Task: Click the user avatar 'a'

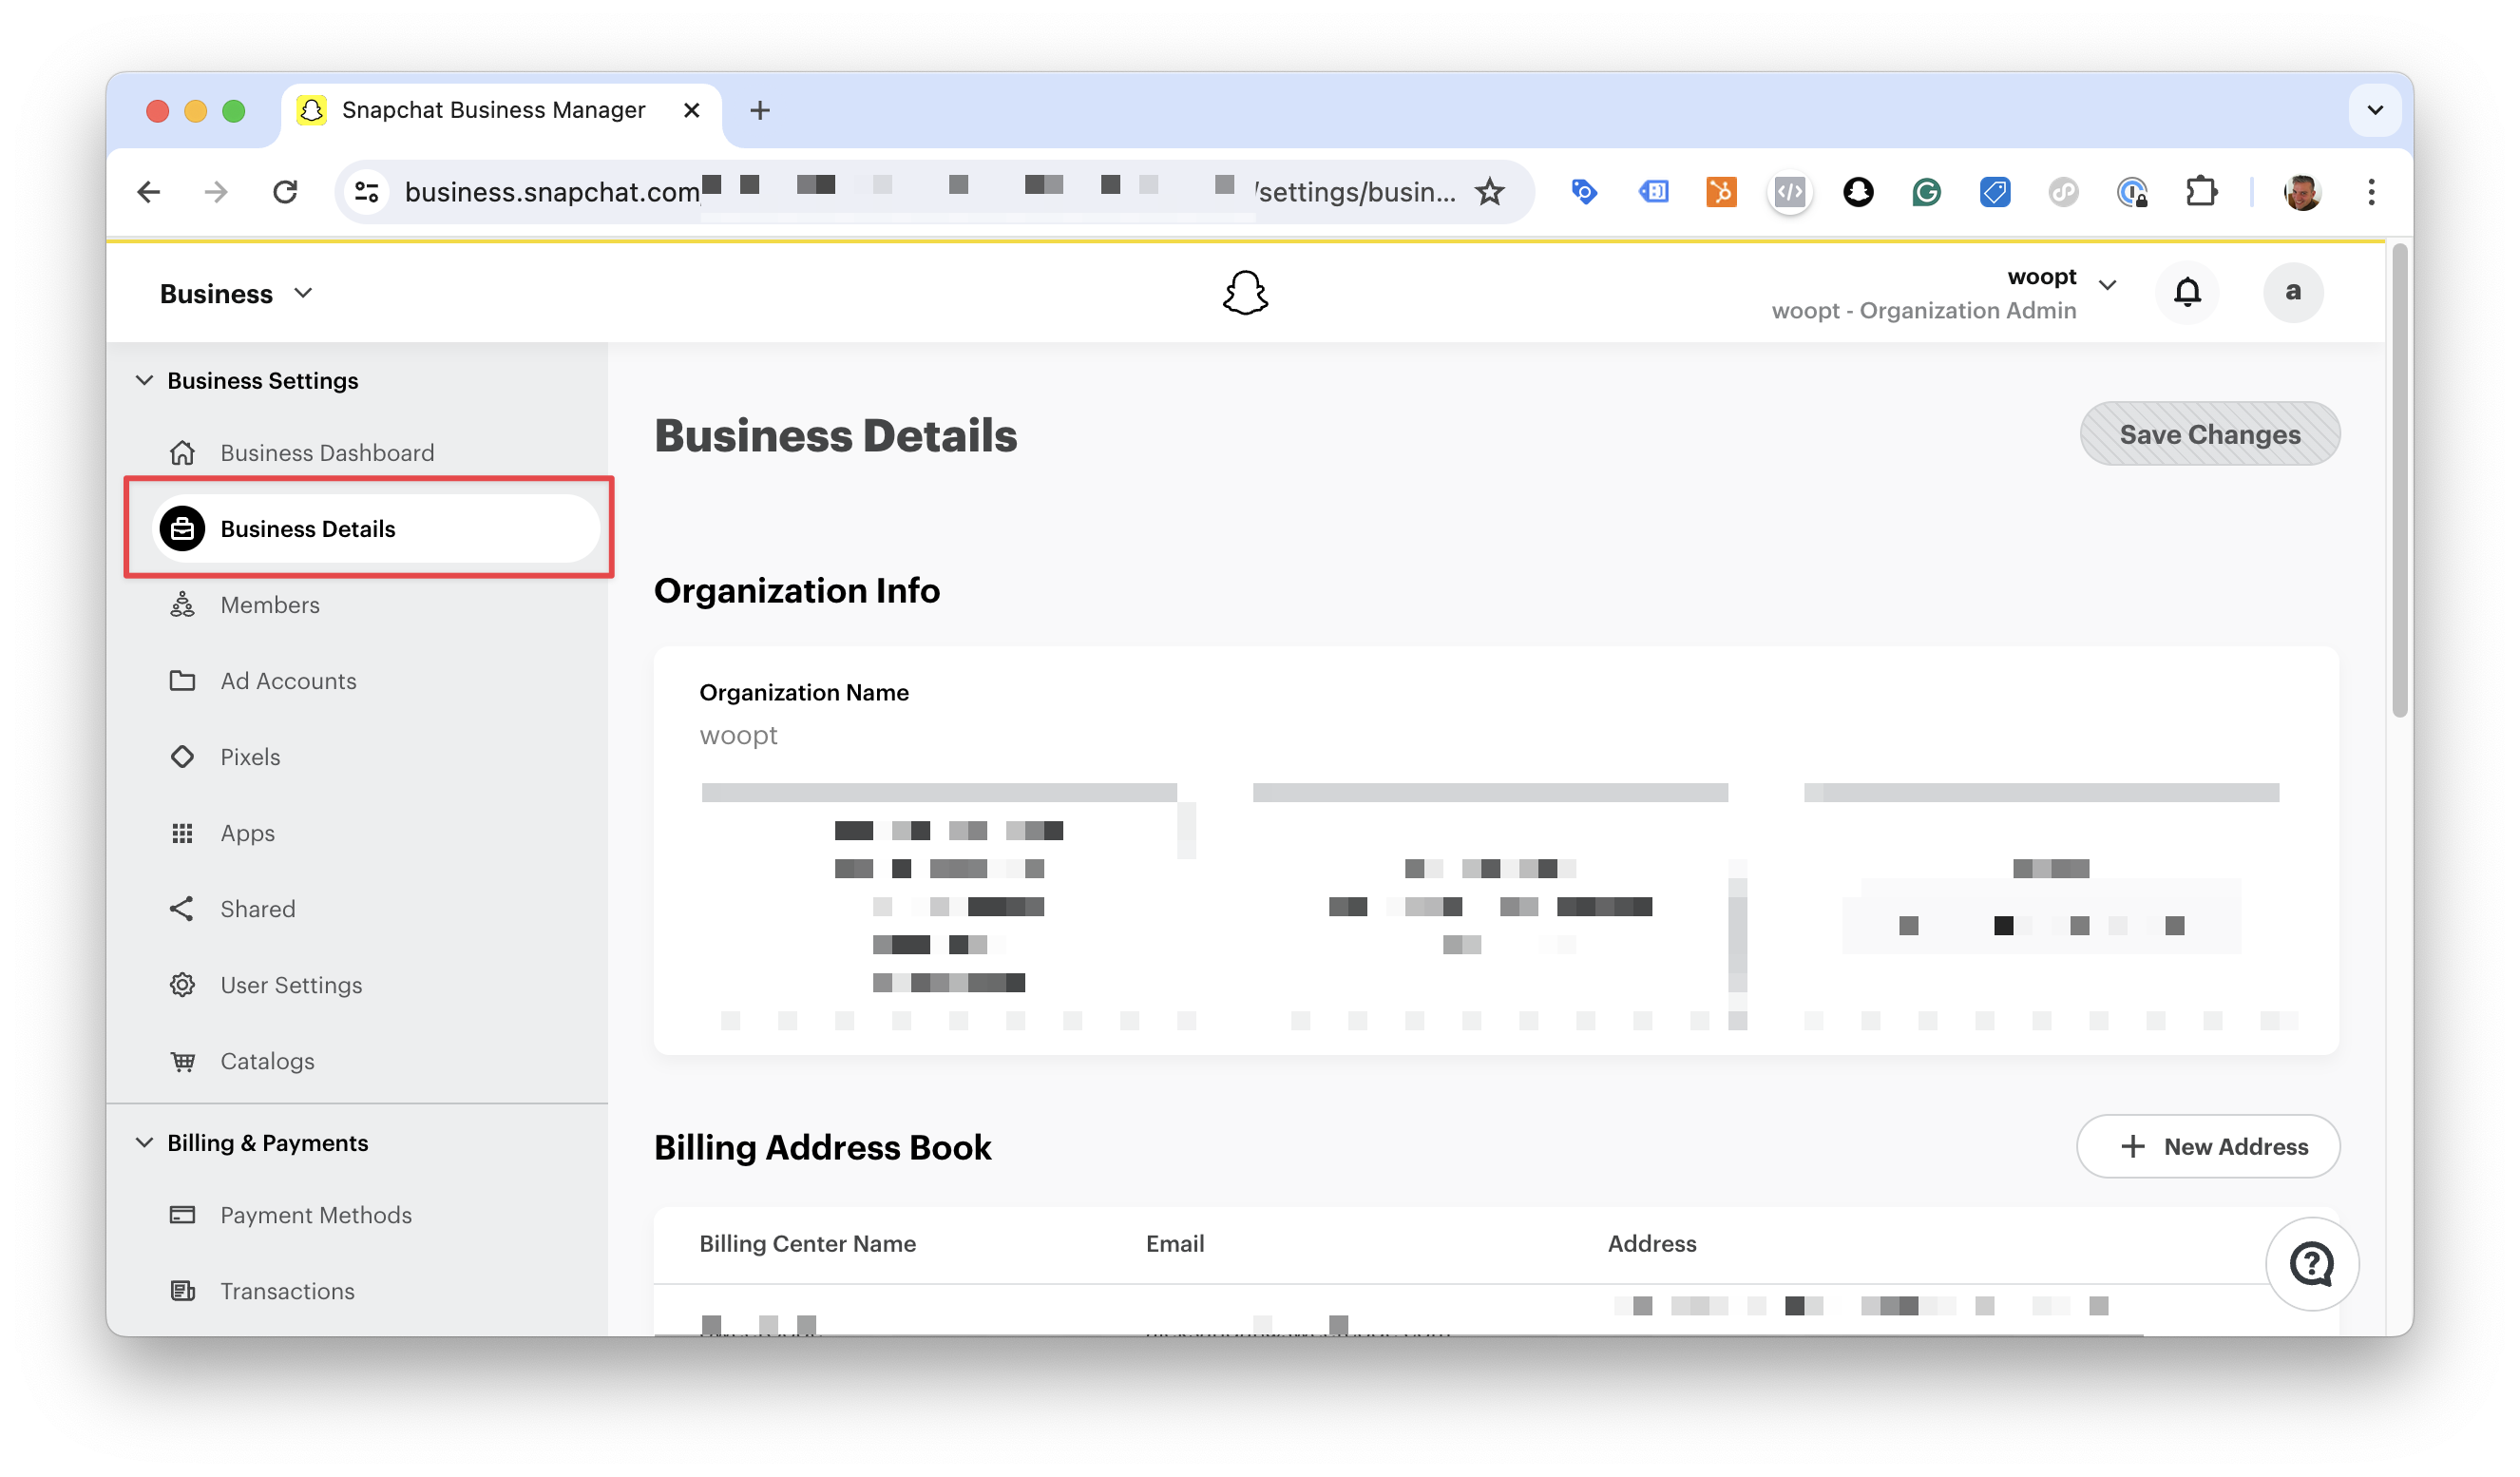Action: [2293, 292]
